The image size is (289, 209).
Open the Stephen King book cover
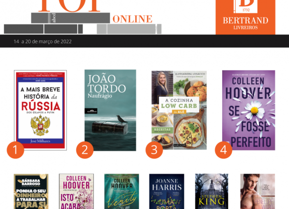(212, 191)
